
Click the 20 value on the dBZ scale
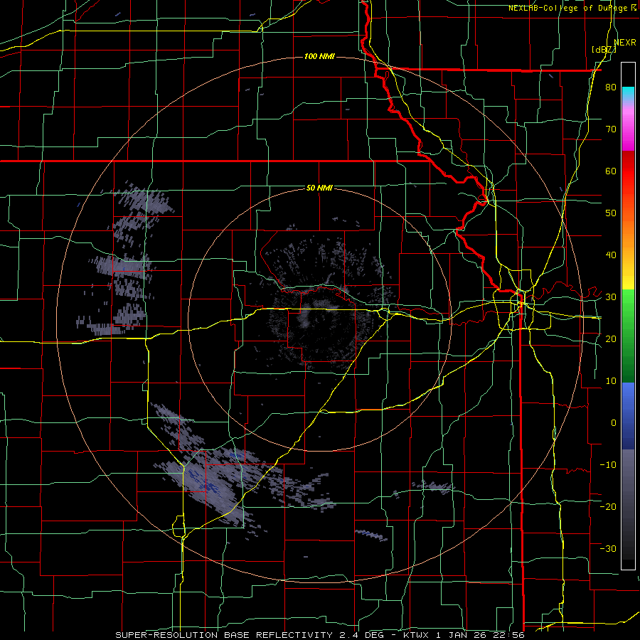click(611, 339)
